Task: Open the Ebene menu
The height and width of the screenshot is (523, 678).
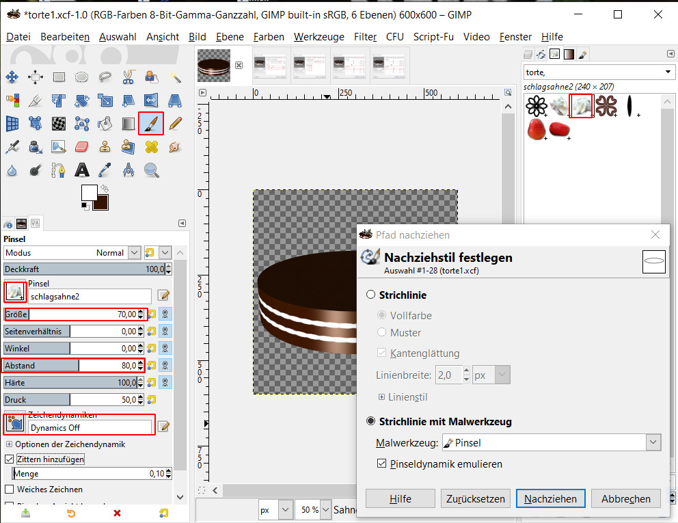Action: click(230, 37)
